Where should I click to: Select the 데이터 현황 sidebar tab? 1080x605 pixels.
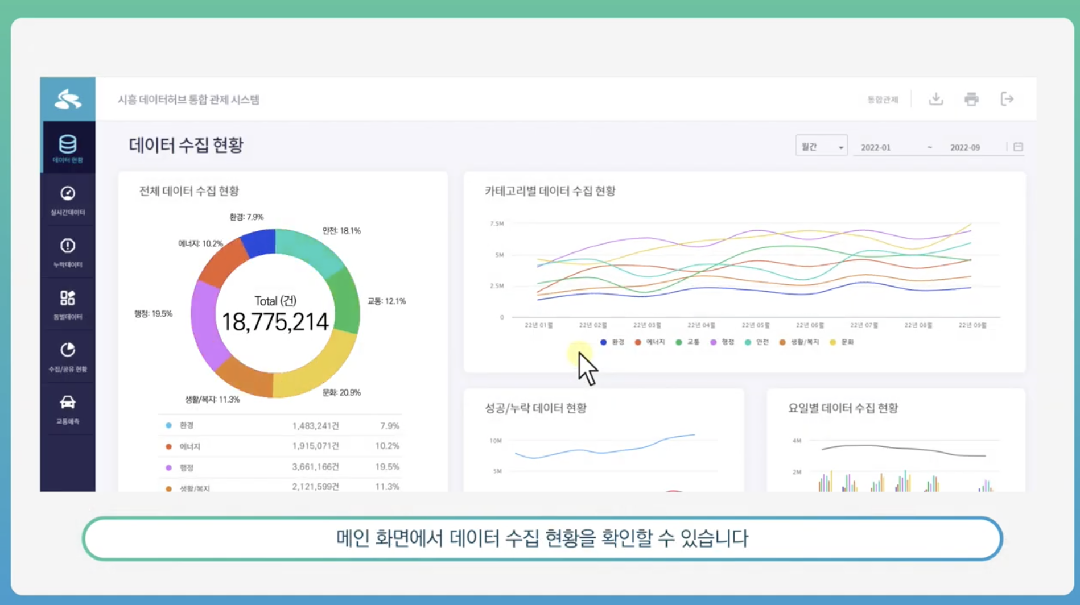point(68,148)
